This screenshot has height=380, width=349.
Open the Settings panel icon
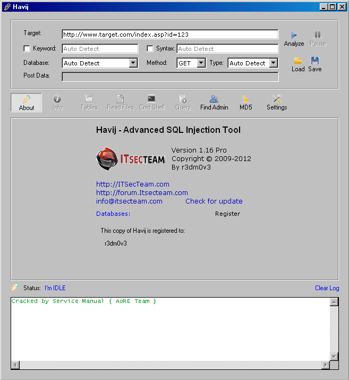click(x=276, y=99)
